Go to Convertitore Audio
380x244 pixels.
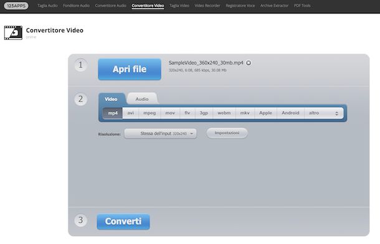(111, 6)
